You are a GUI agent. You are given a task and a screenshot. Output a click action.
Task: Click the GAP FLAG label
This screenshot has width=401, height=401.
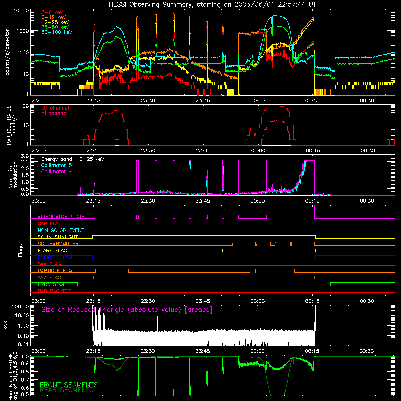pos(50,223)
